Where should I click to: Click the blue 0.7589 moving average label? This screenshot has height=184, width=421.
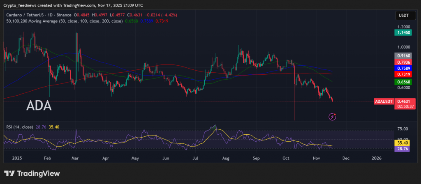tap(404, 68)
